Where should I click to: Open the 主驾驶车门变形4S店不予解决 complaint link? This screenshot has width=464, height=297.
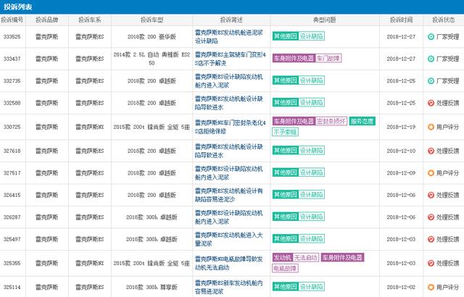point(231,59)
